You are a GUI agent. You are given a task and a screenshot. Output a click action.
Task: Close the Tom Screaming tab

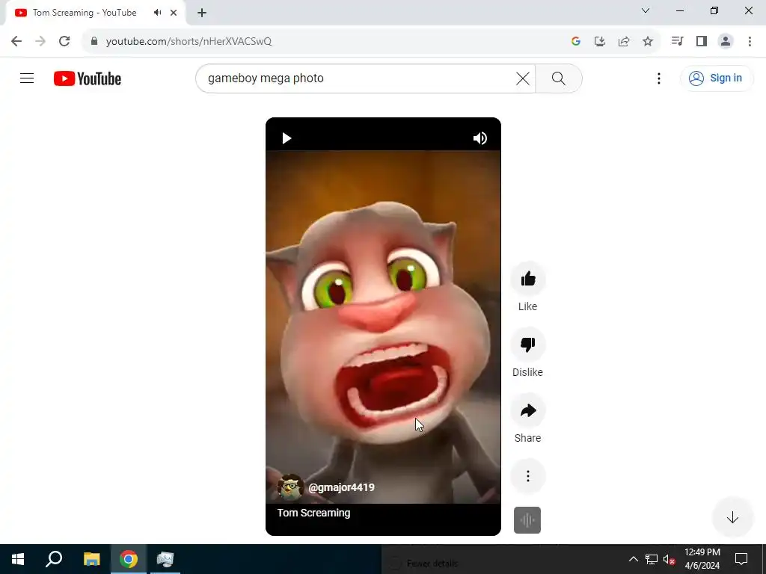coord(174,13)
